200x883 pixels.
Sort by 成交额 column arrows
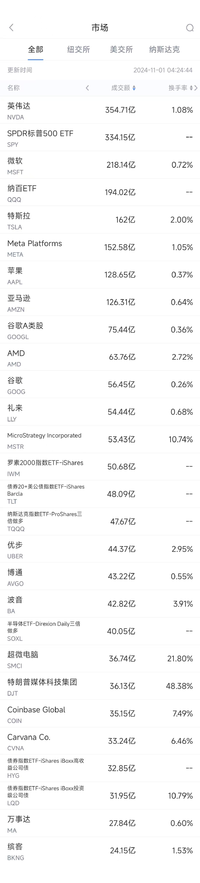pyautogui.click(x=134, y=88)
